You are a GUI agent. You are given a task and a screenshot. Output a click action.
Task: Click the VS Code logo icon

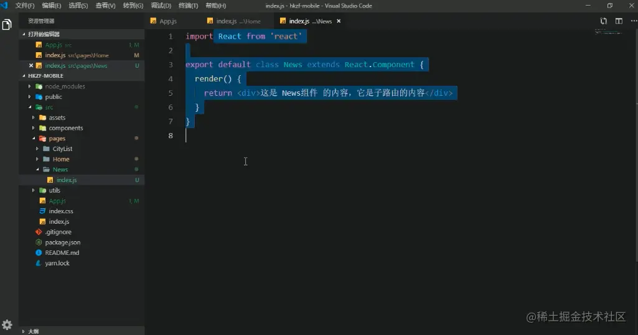tap(4, 5)
